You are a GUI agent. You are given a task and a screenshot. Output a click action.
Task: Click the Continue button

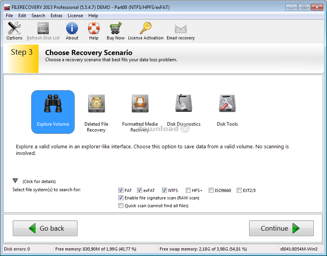tap(281, 228)
